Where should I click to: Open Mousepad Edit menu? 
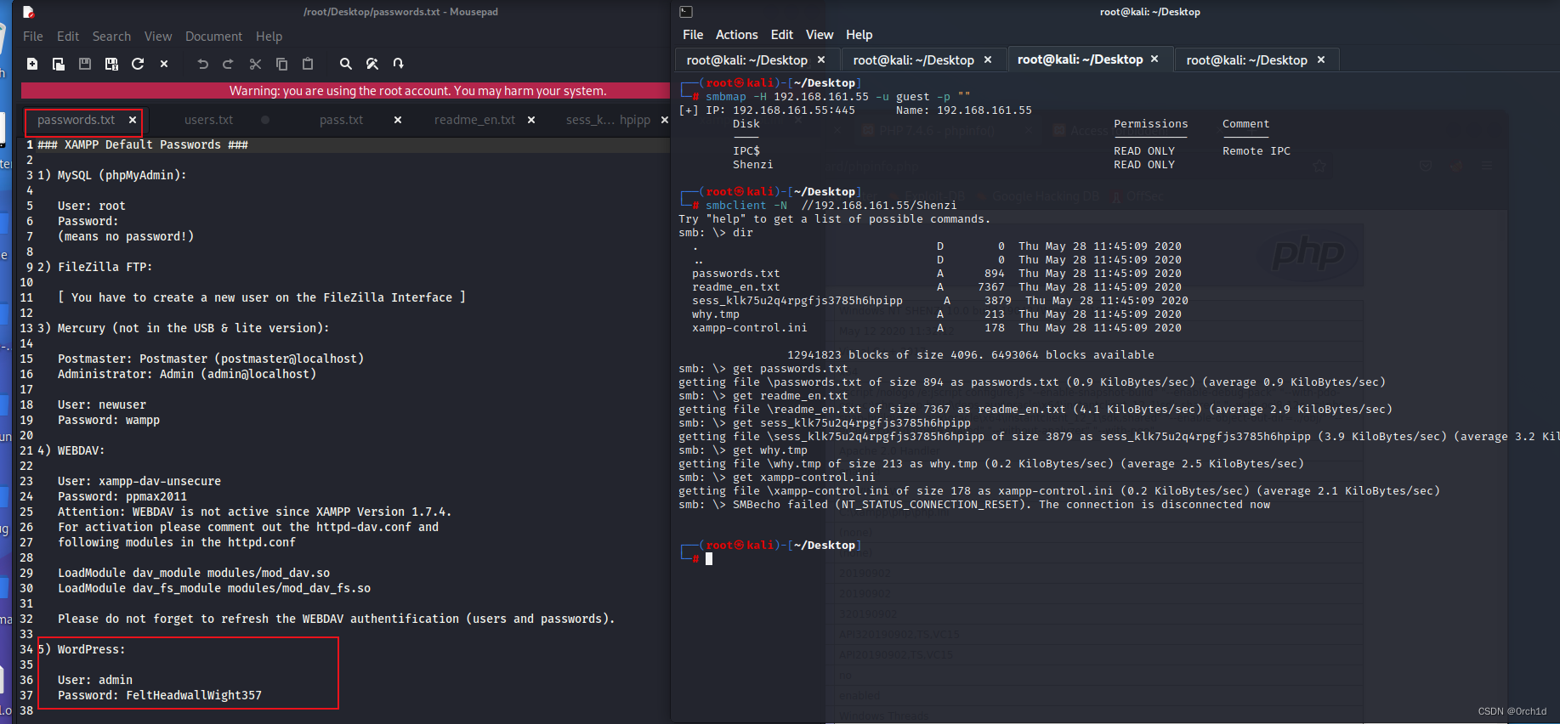pos(68,37)
